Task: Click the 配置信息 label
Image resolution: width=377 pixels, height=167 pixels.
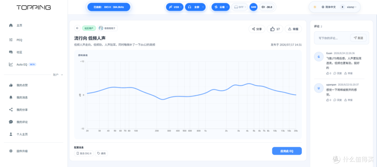Action: [x=79, y=147]
